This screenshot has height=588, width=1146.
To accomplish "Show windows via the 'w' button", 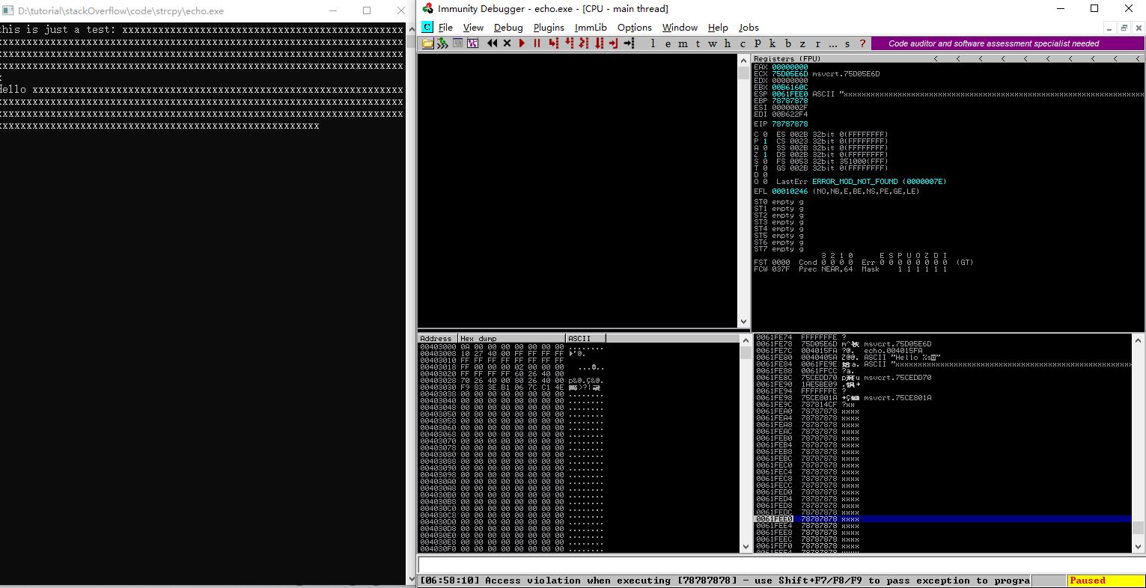I will tap(713, 43).
